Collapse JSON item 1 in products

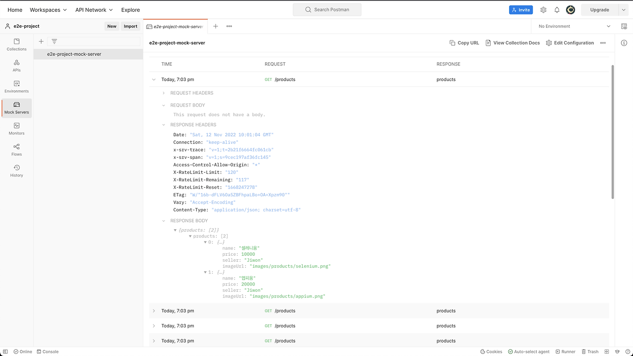(x=206, y=273)
